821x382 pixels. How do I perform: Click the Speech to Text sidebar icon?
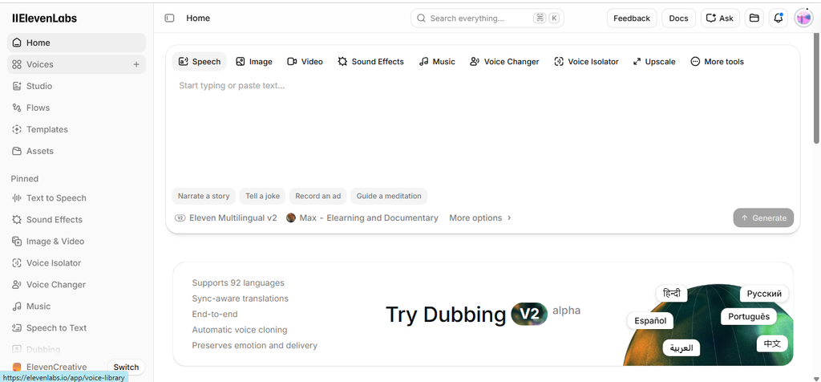coord(17,328)
